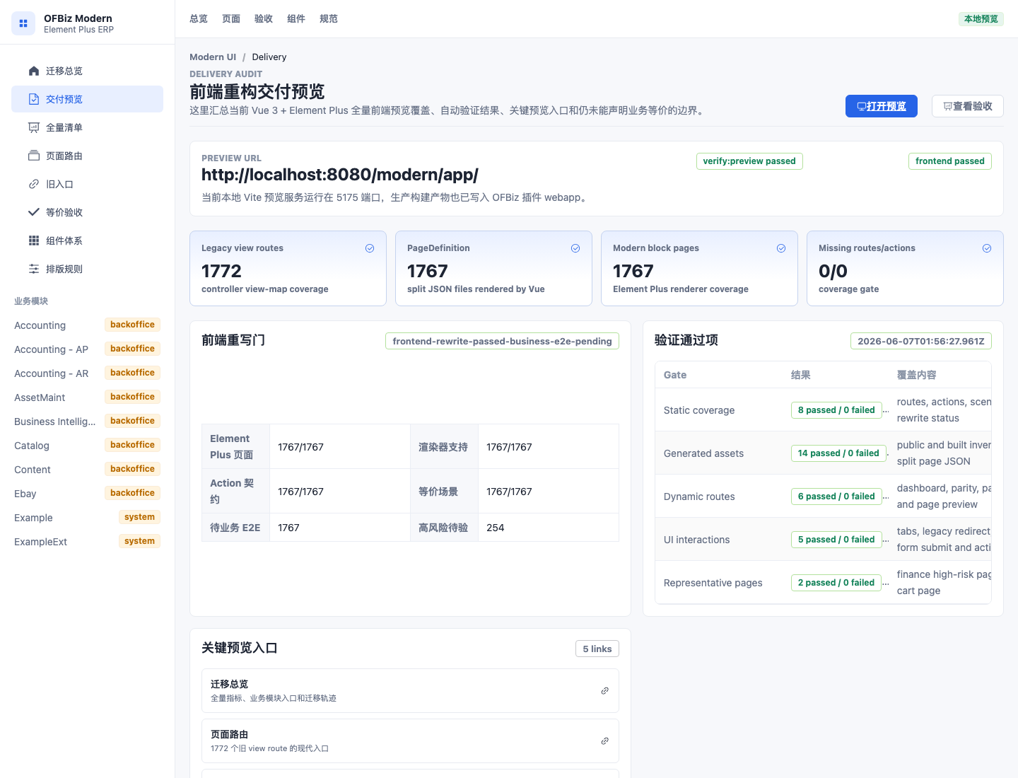Open the Accounting business module
The image size is (1018, 778).
[87, 325]
